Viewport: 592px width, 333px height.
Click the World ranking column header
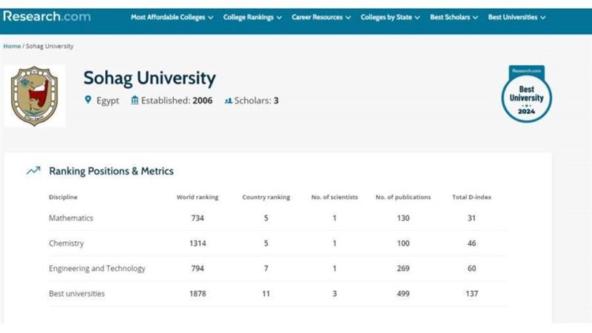click(198, 198)
